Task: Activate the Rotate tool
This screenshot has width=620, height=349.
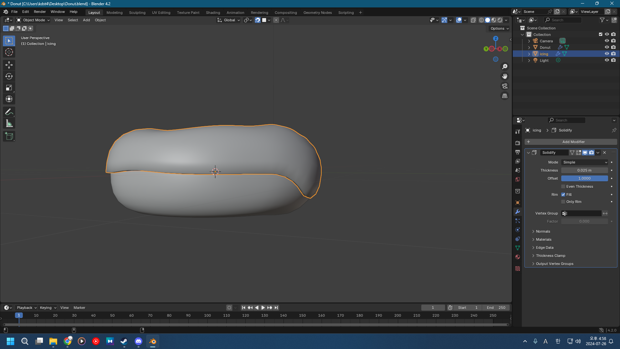Action: click(9, 76)
